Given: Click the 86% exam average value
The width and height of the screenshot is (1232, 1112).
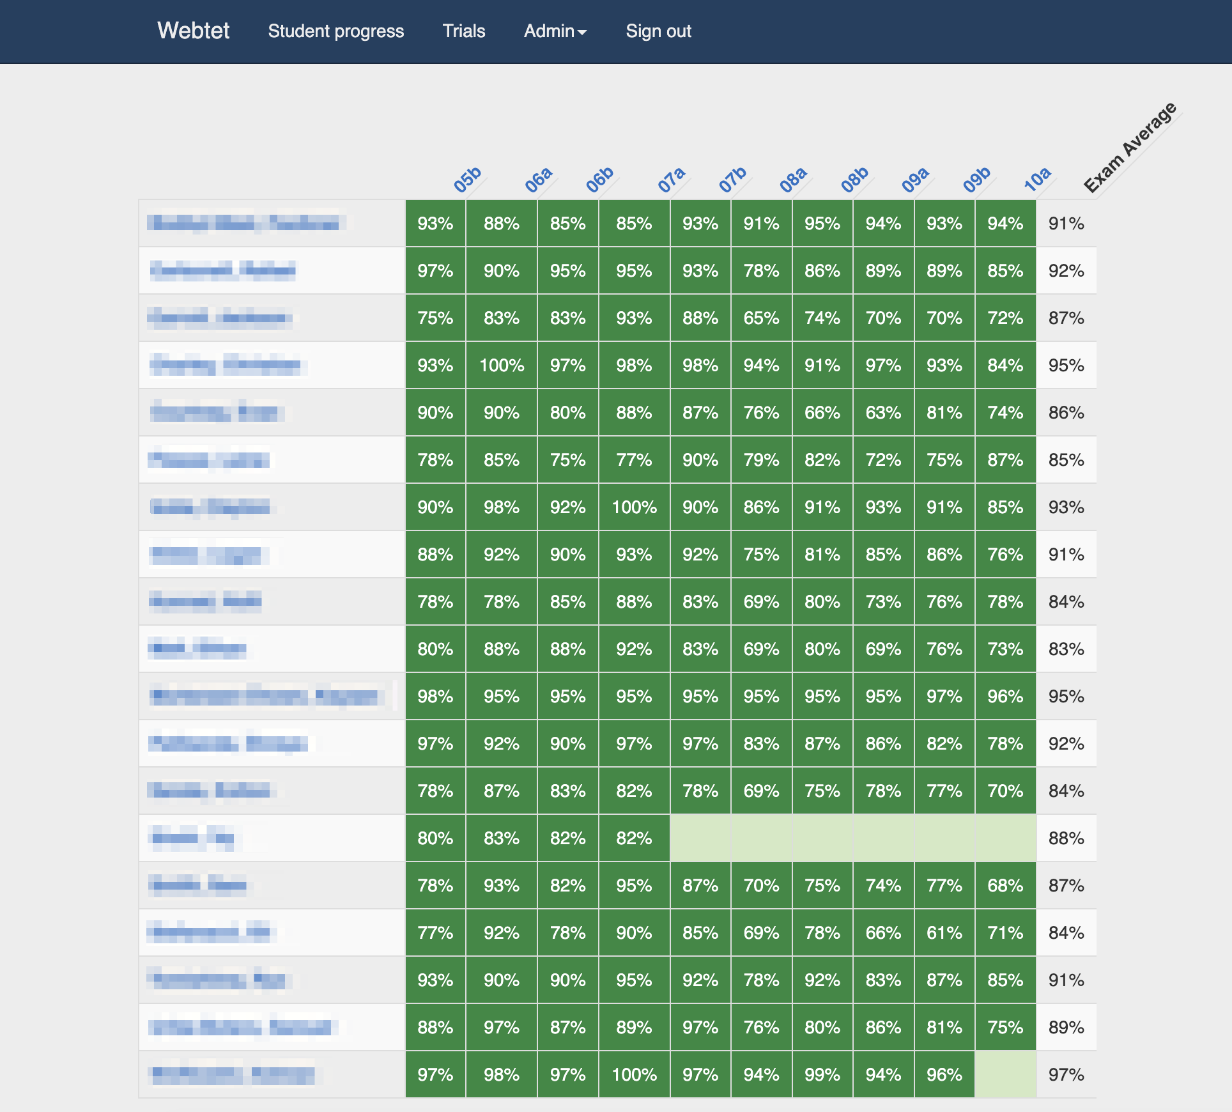Looking at the screenshot, I should click(1066, 412).
